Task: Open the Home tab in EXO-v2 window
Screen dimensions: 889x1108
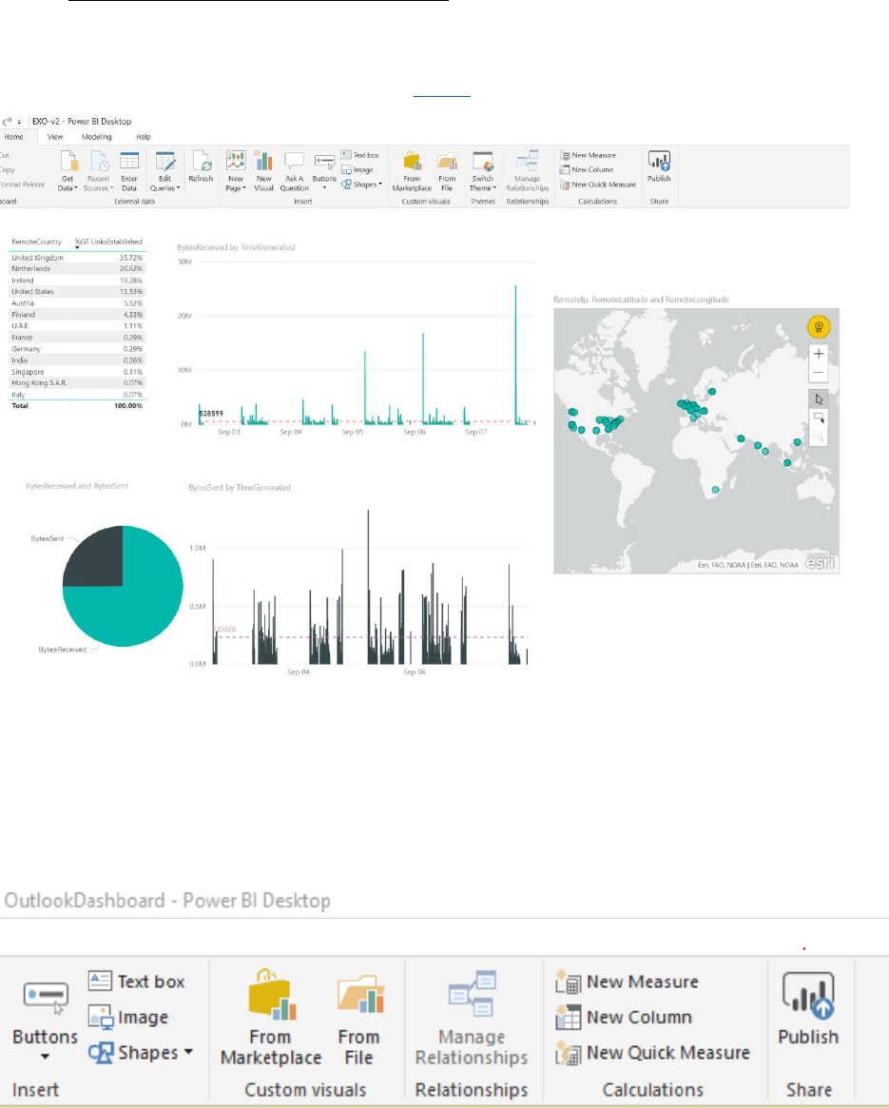Action: pos(13,137)
